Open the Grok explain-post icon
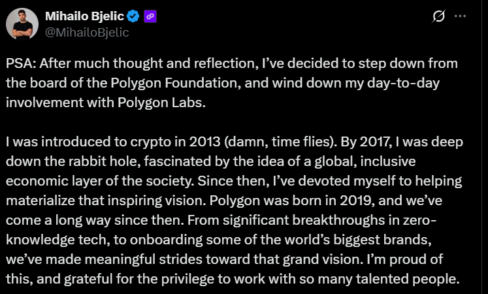This screenshot has width=488, height=294. pos(439,16)
